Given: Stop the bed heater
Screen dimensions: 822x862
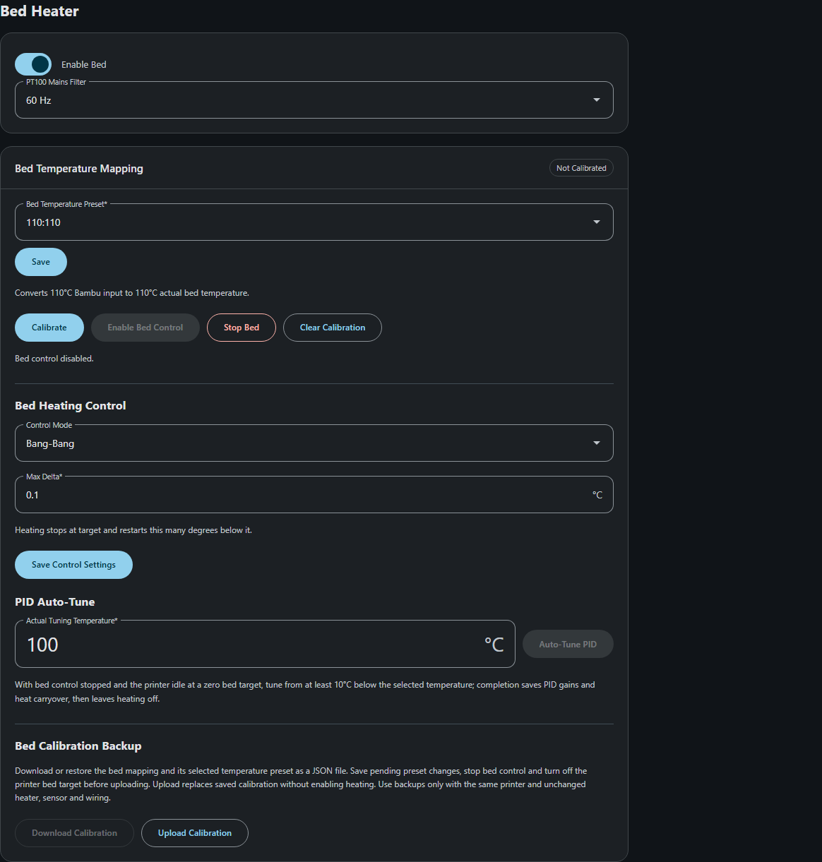Looking at the screenshot, I should coord(242,328).
